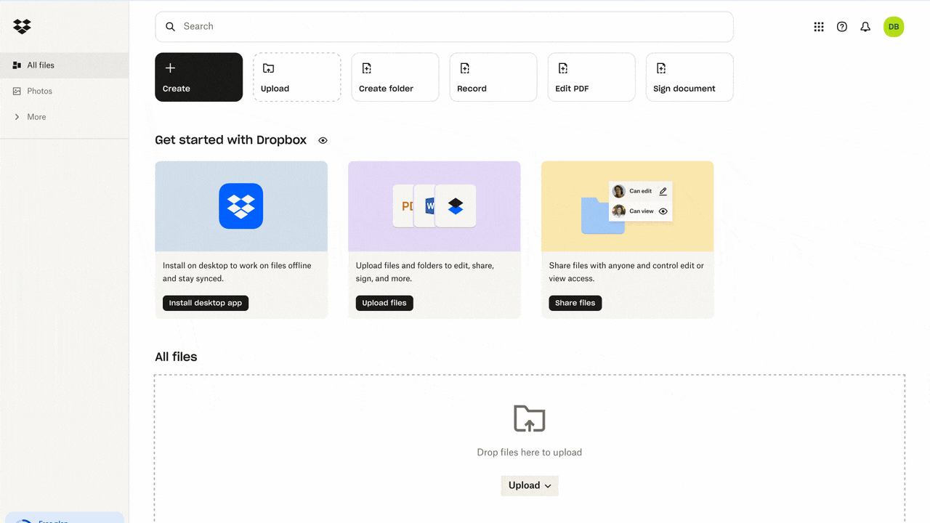This screenshot has height=523, width=930.
Task: Click the Edit PDF tile icon
Action: coord(562,68)
